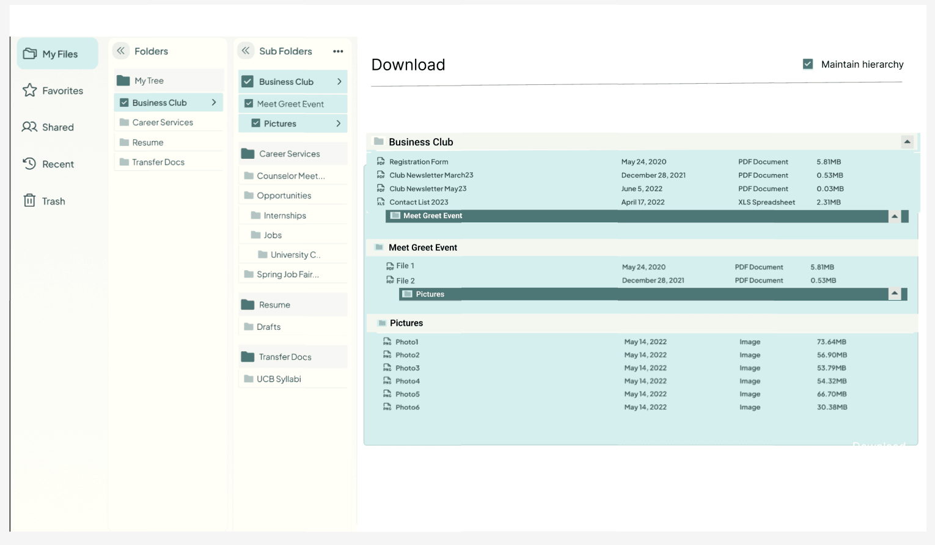This screenshot has width=935, height=545.
Task: Open the UCB Syllabi subfolder
Action: (x=293, y=379)
